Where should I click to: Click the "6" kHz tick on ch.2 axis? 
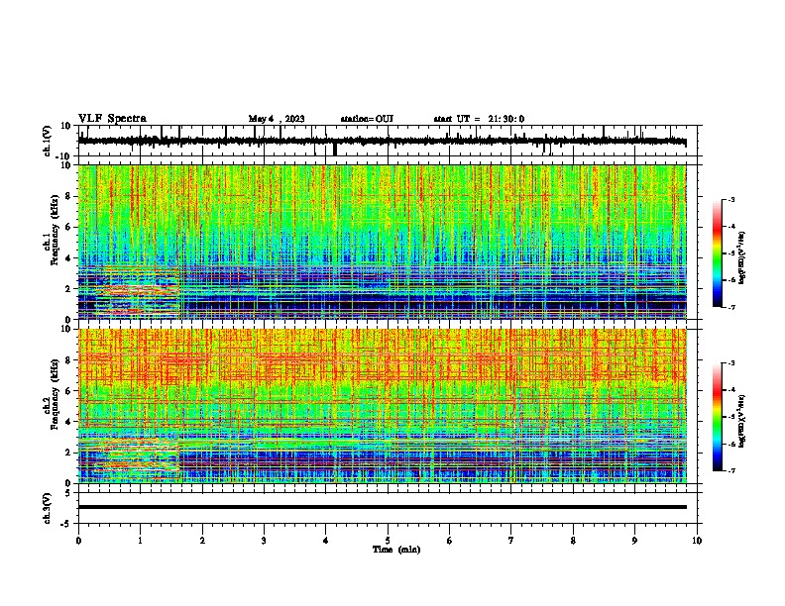point(68,390)
